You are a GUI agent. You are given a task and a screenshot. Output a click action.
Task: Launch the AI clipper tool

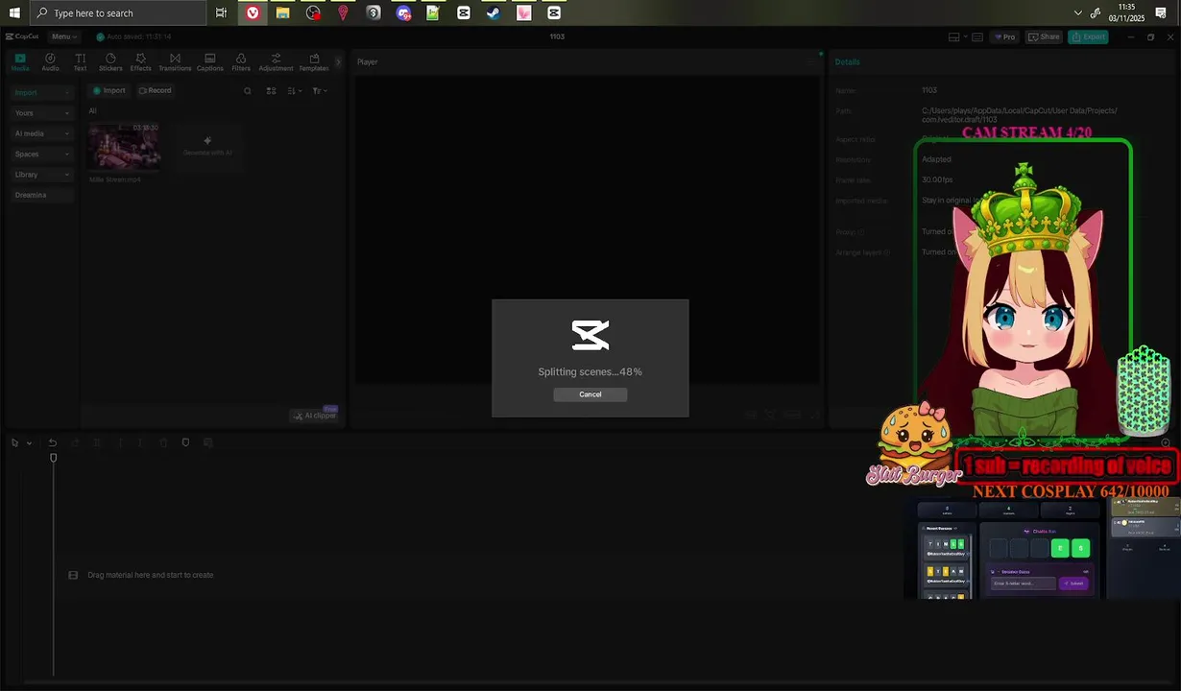click(x=314, y=416)
